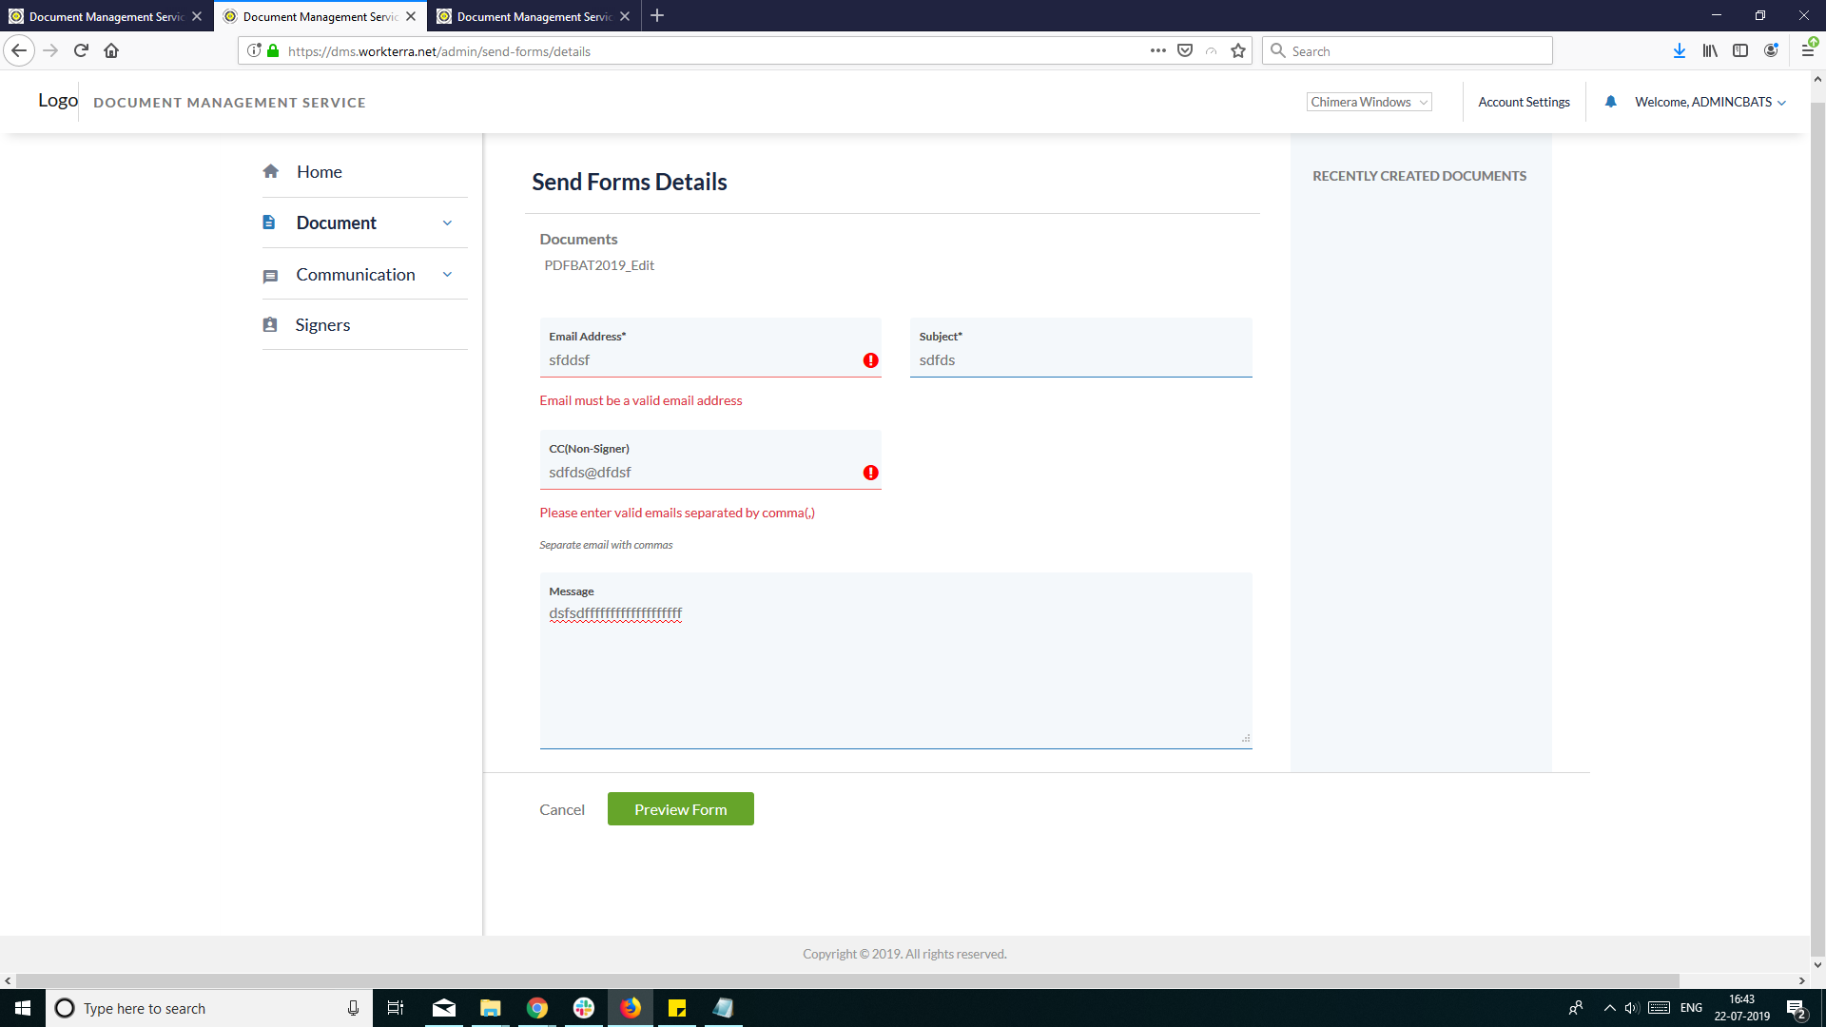Bookmark page with the star icon
1826x1027 pixels.
coord(1237,51)
